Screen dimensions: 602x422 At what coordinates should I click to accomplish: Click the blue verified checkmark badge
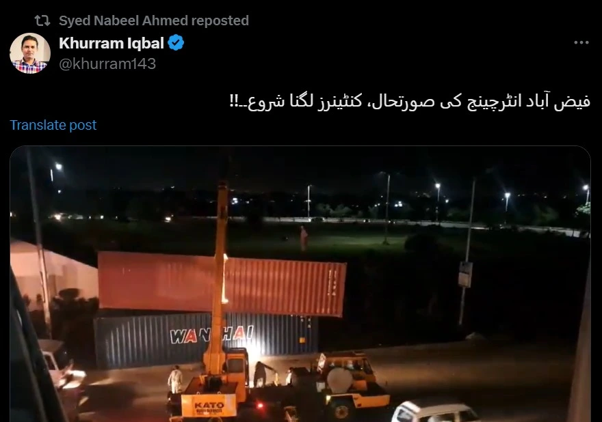[176, 43]
